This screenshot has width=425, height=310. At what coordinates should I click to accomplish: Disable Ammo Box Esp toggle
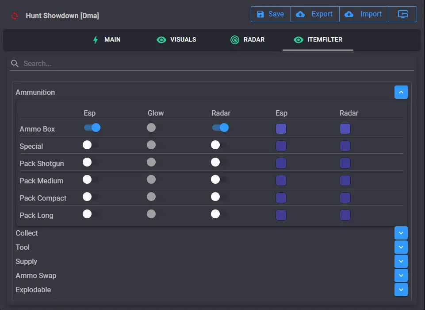point(92,128)
